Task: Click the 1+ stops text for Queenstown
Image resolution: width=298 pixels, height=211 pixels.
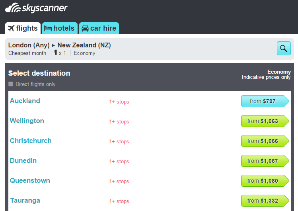Action: coord(119,182)
